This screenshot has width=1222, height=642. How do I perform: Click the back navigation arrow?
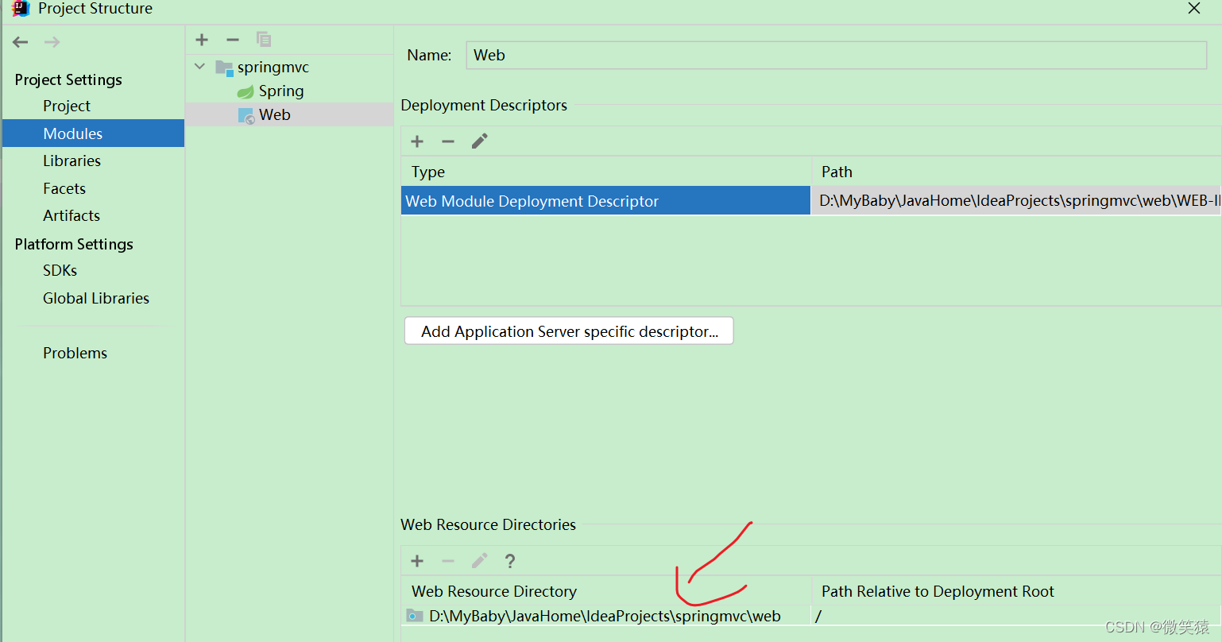point(21,42)
